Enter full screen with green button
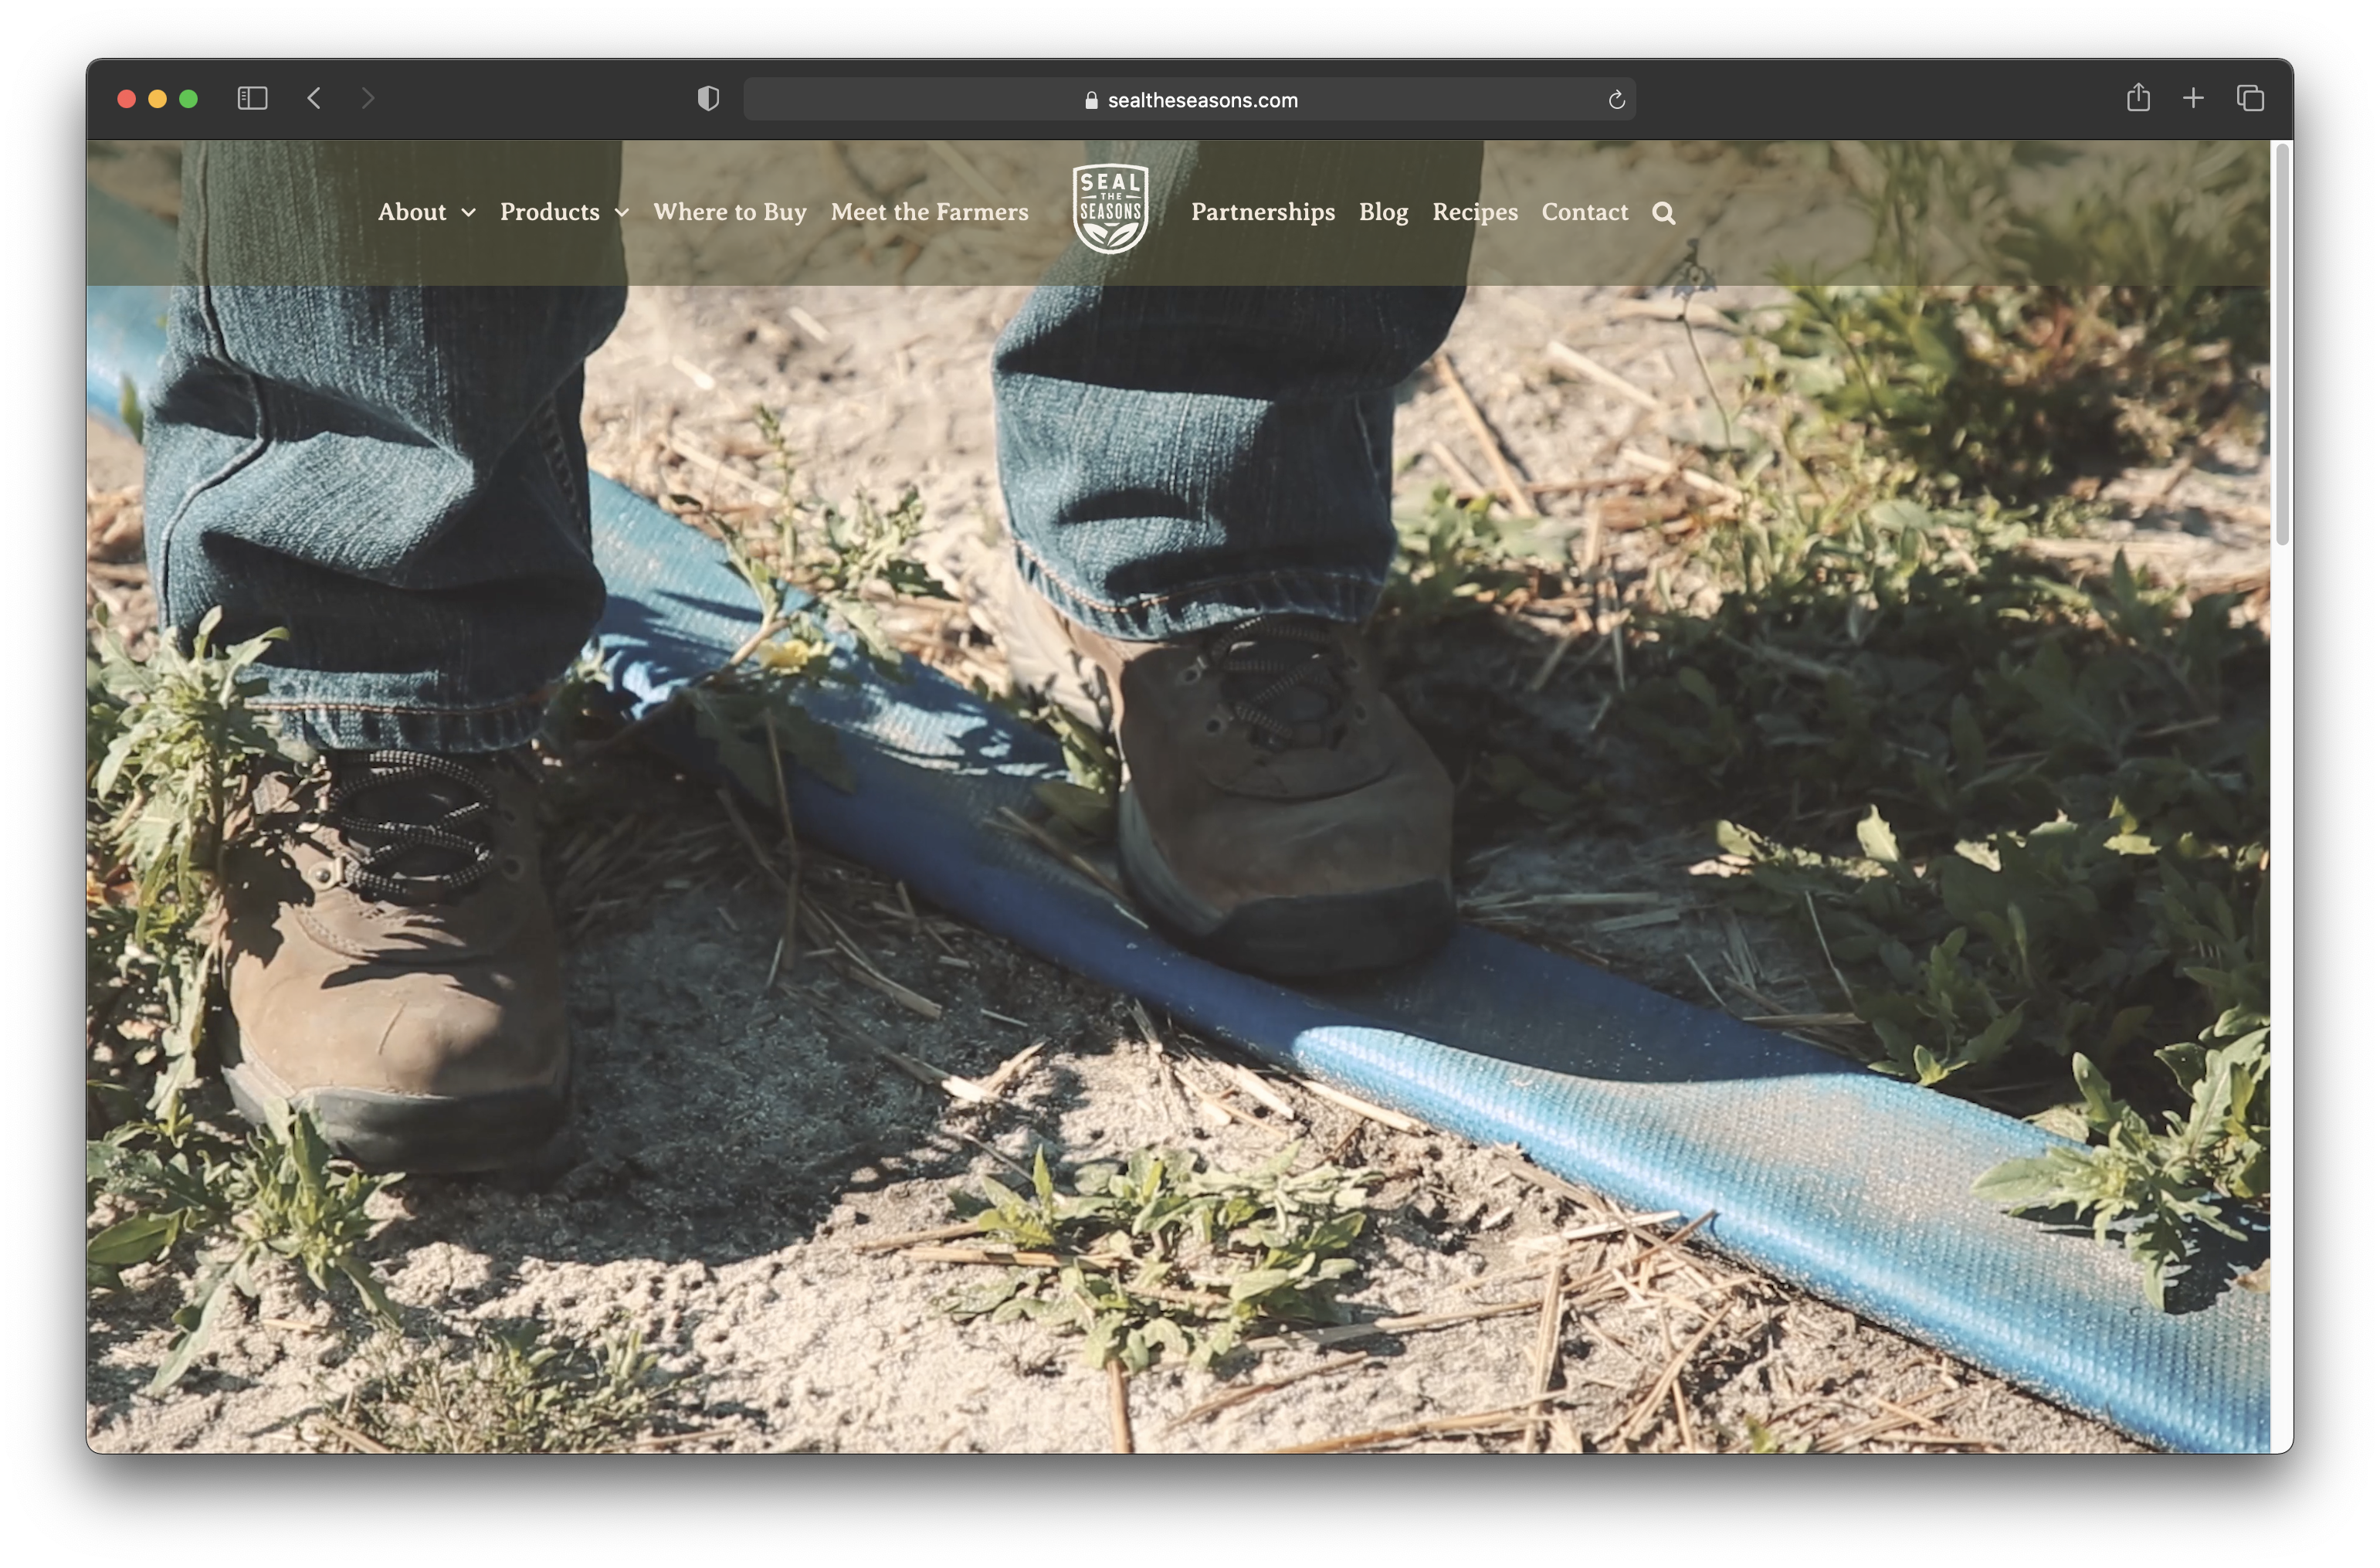Image resolution: width=2380 pixels, height=1568 pixels. click(188, 99)
